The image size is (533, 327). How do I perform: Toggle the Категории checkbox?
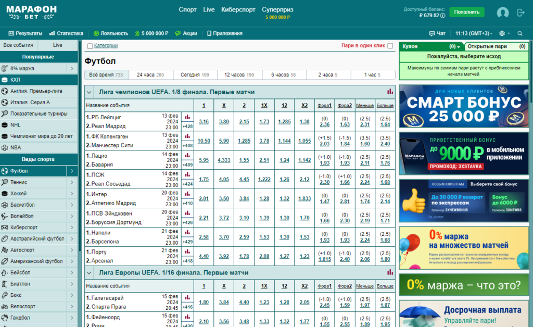pos(90,46)
